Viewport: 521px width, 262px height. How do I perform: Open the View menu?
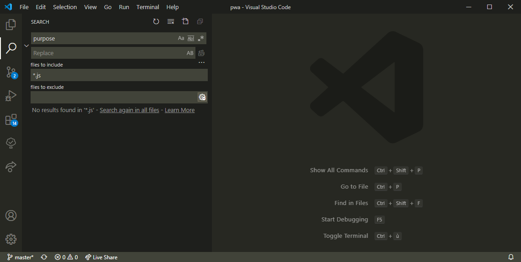click(90, 7)
